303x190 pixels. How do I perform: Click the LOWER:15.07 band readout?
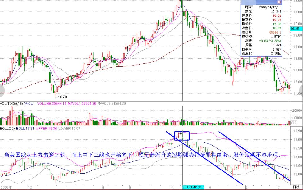click(x=69, y=129)
